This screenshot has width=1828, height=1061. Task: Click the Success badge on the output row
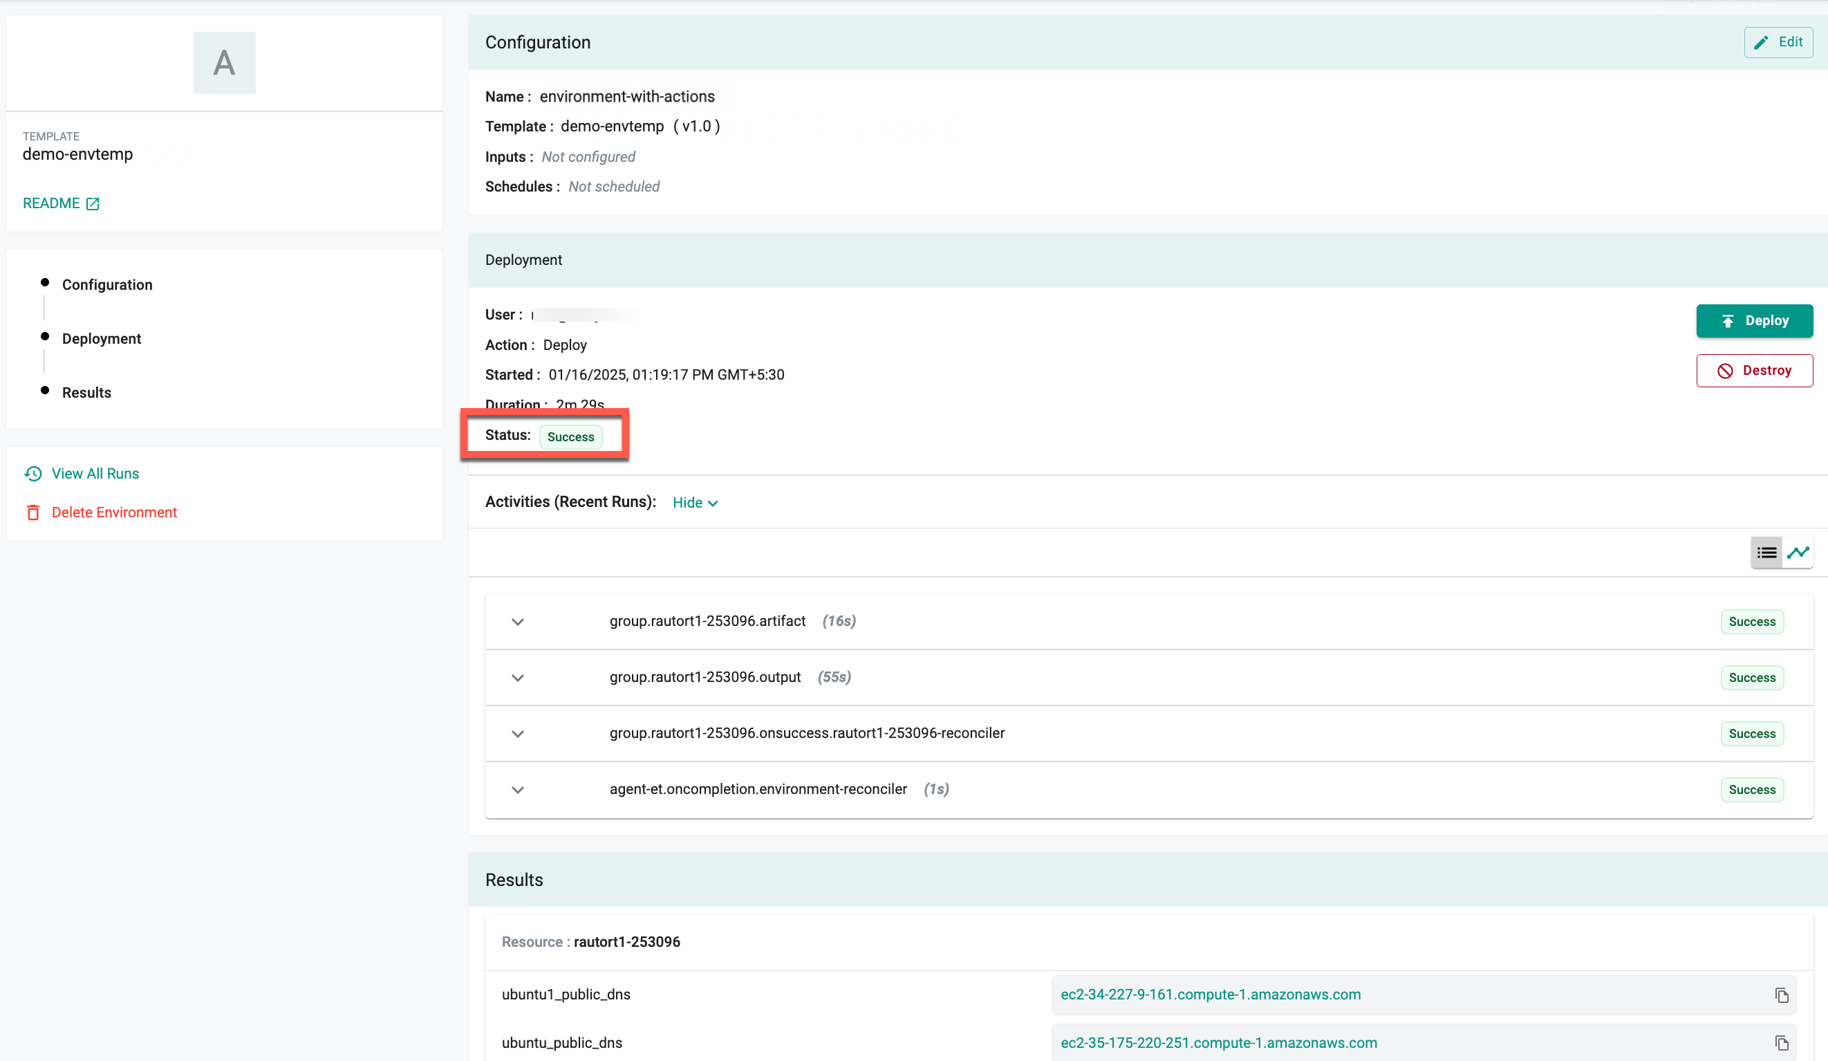(1752, 678)
